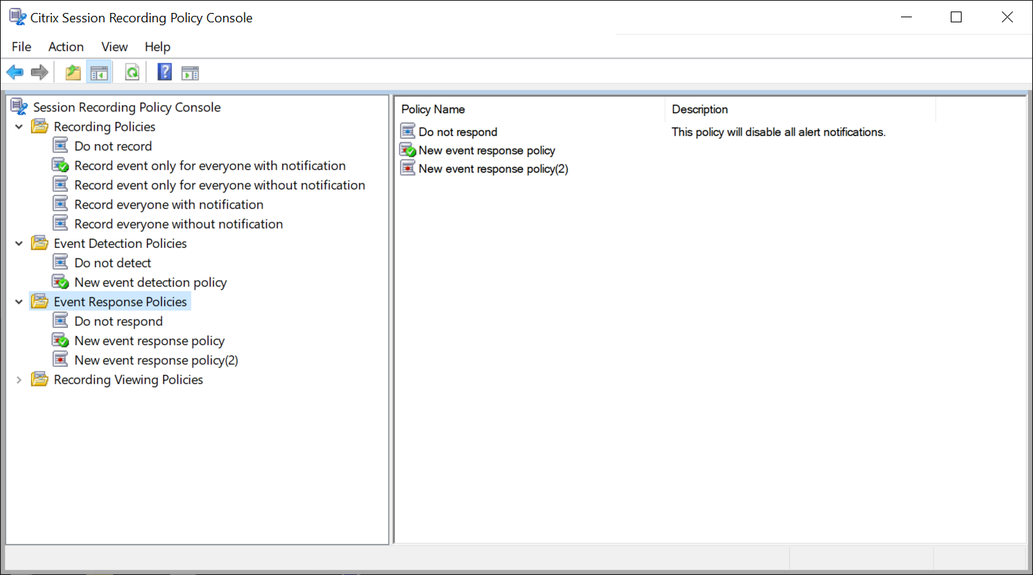Open the Action menu
The width and height of the screenshot is (1033, 575).
click(x=66, y=47)
